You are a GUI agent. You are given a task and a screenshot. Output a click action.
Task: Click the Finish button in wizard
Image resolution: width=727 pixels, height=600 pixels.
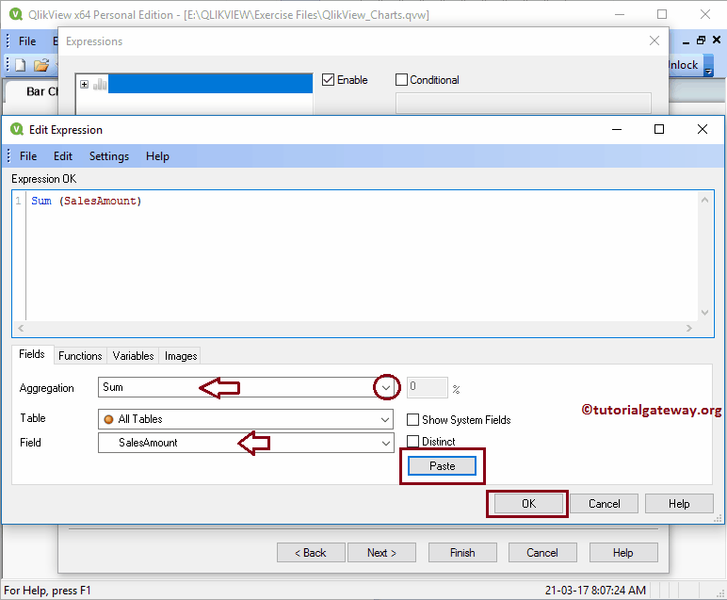462,553
